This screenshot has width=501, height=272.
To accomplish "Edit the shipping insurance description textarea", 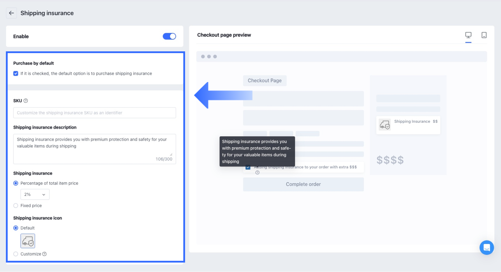I will click(95, 149).
